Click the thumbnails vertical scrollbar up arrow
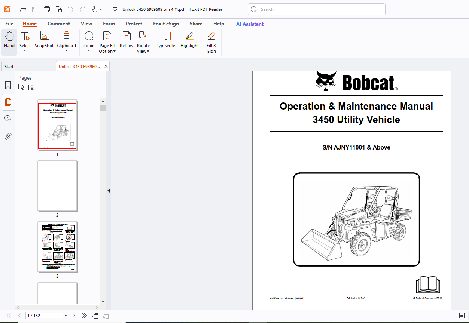Viewport: 469px width, 323px height. 103,101
